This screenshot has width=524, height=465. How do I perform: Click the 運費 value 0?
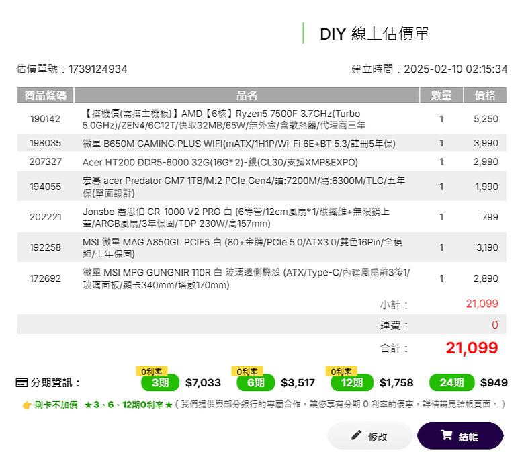click(495, 325)
